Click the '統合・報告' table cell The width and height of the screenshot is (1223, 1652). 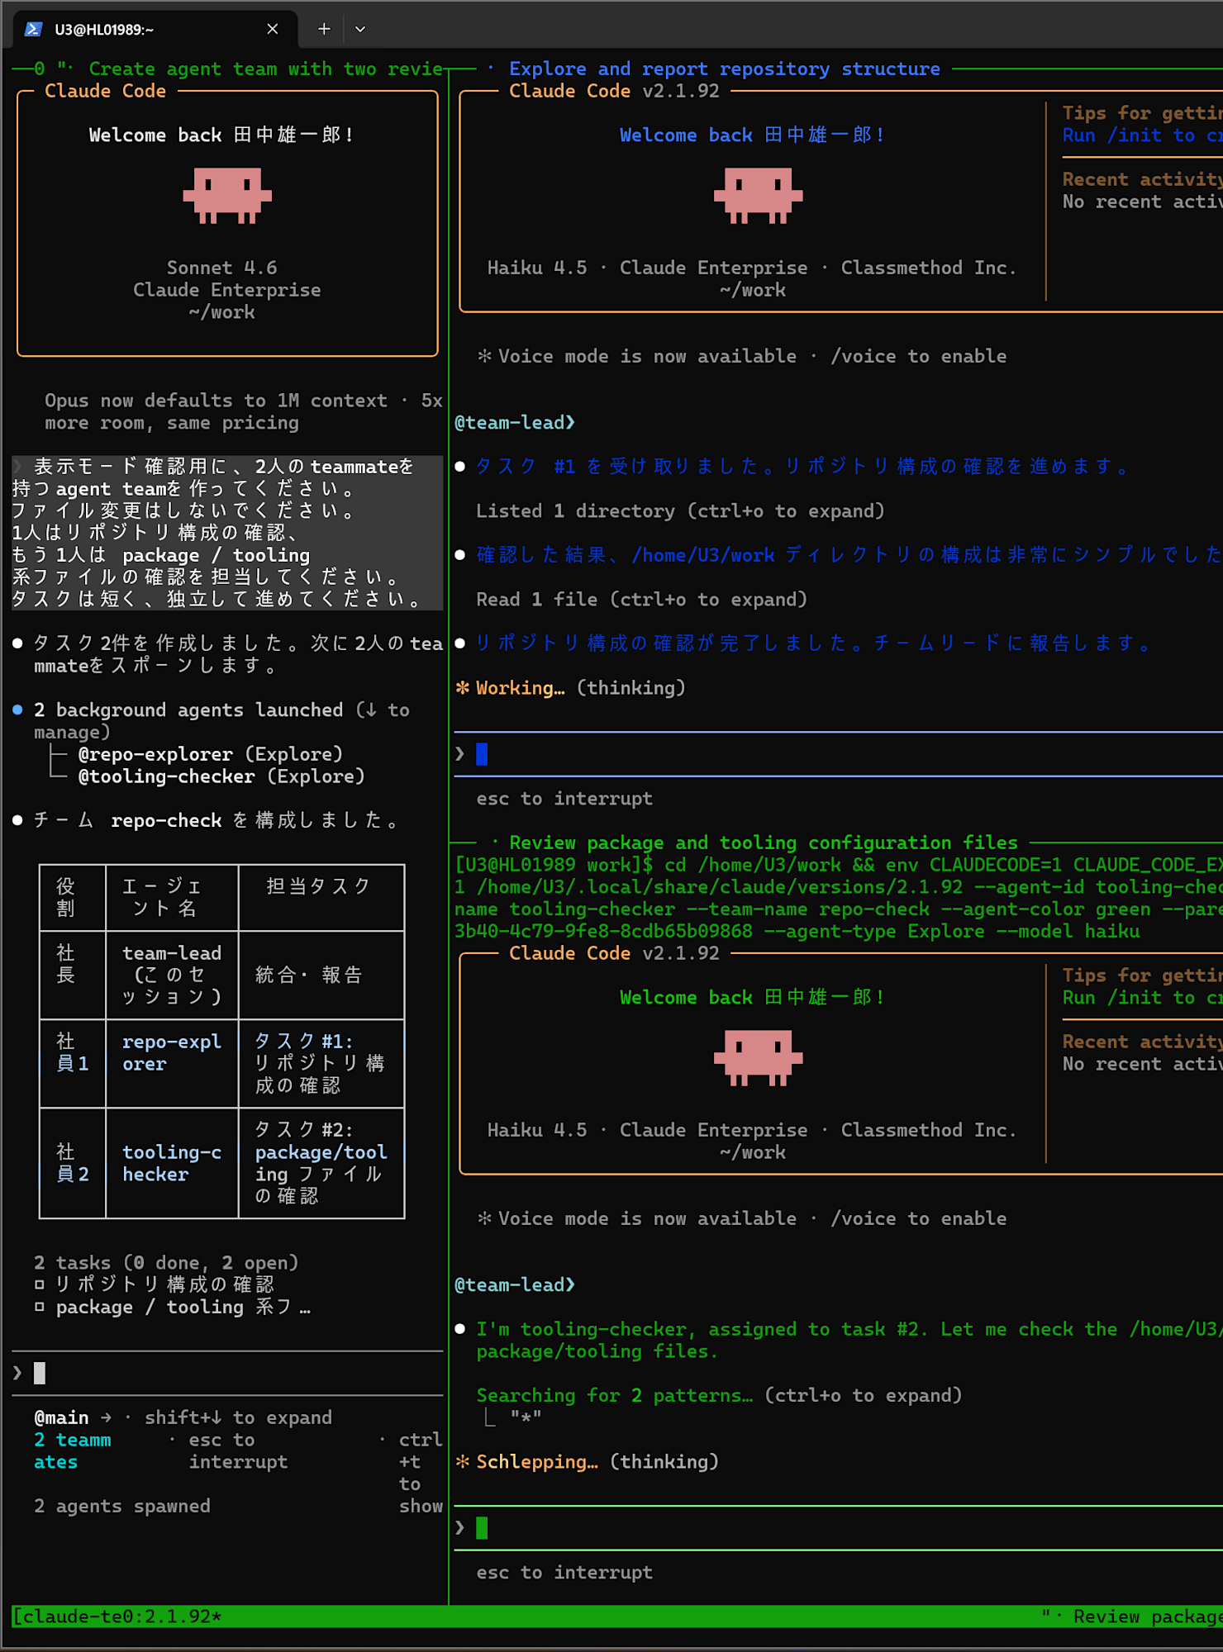tap(321, 975)
